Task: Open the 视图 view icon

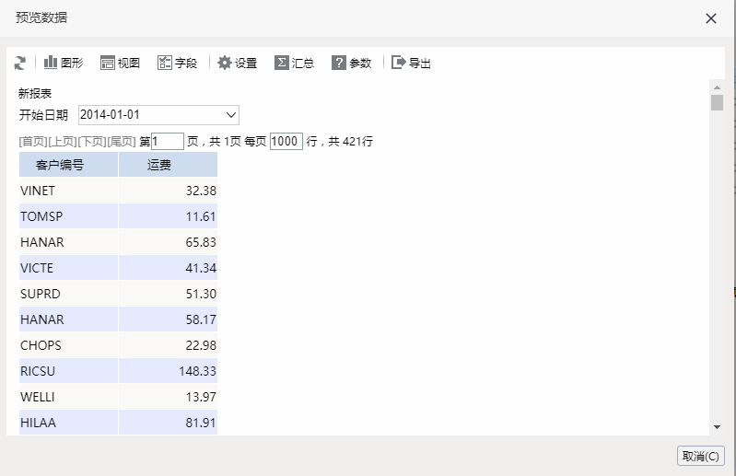Action: (108, 63)
